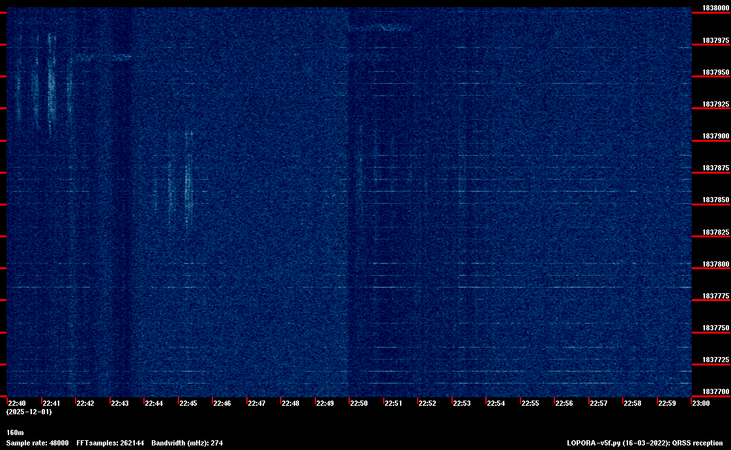Click the 22:44 time label
Image resolution: width=731 pixels, height=450 pixels.
click(x=154, y=403)
